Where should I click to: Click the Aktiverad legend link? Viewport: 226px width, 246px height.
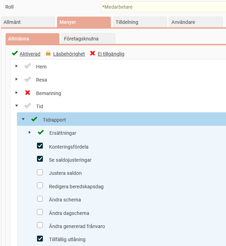(x=30, y=54)
